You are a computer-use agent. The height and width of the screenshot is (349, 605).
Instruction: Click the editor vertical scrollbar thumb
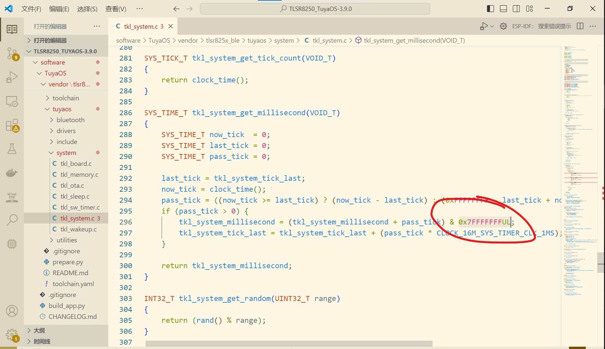pos(601,263)
